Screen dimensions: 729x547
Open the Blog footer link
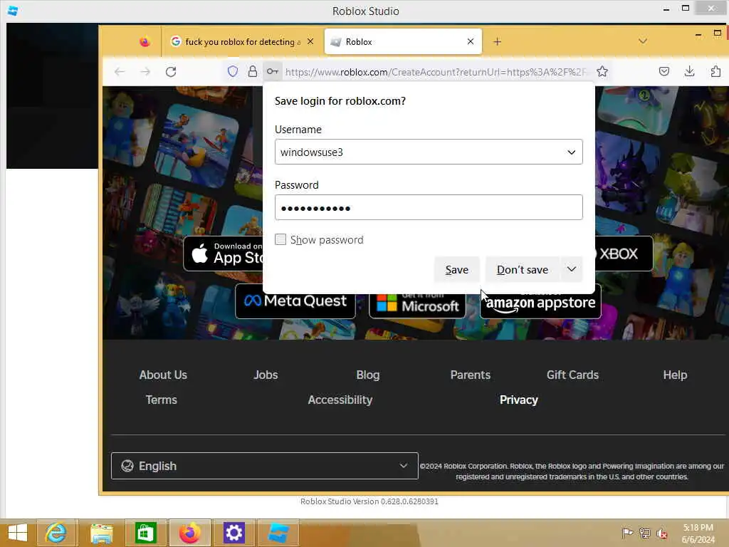(x=368, y=375)
